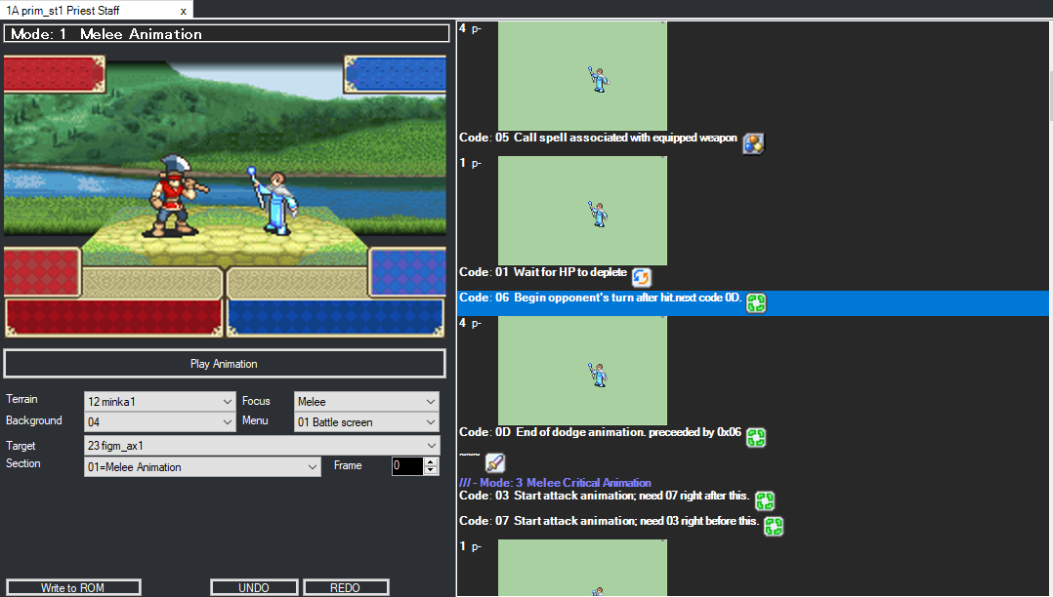Click the first 4 p- frame thumbnail at top

(x=582, y=76)
